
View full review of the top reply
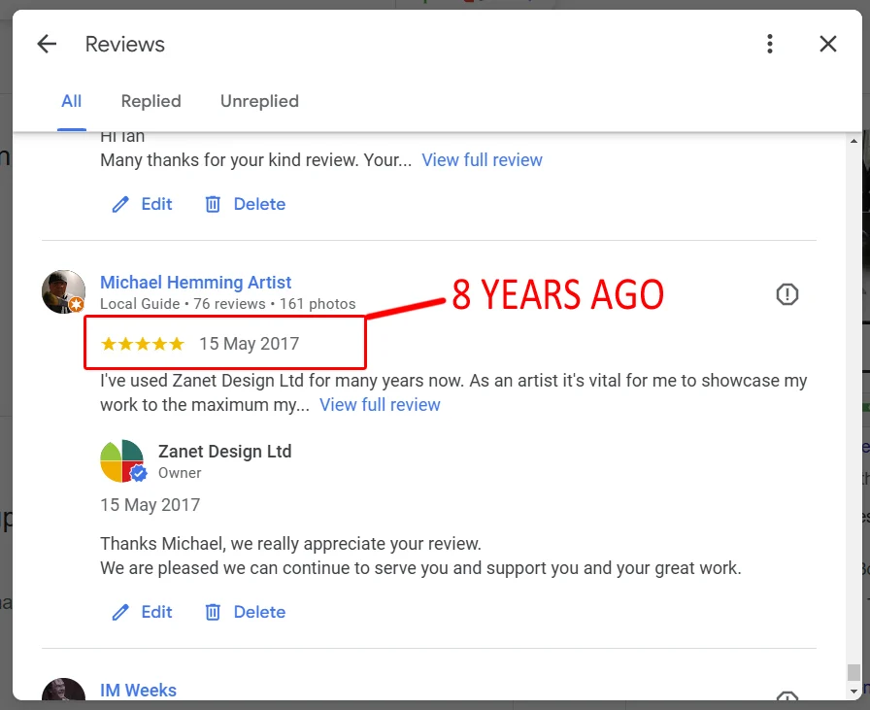(482, 159)
